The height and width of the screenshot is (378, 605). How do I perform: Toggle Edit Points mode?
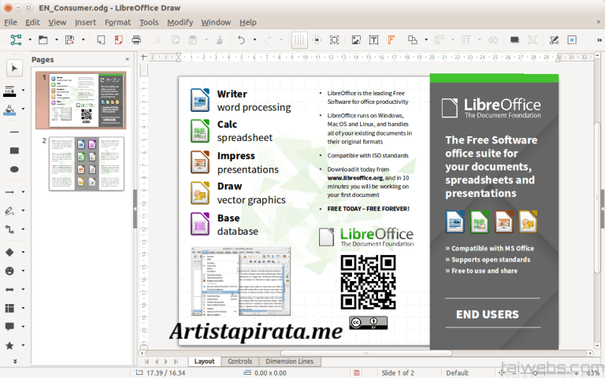tap(554, 39)
